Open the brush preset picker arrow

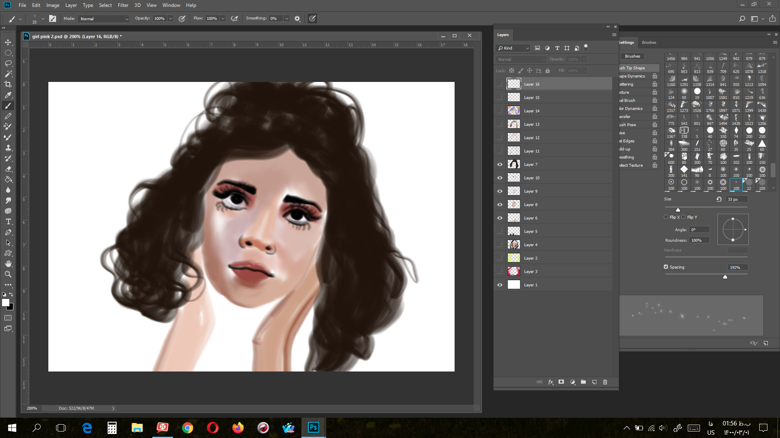tap(43, 19)
